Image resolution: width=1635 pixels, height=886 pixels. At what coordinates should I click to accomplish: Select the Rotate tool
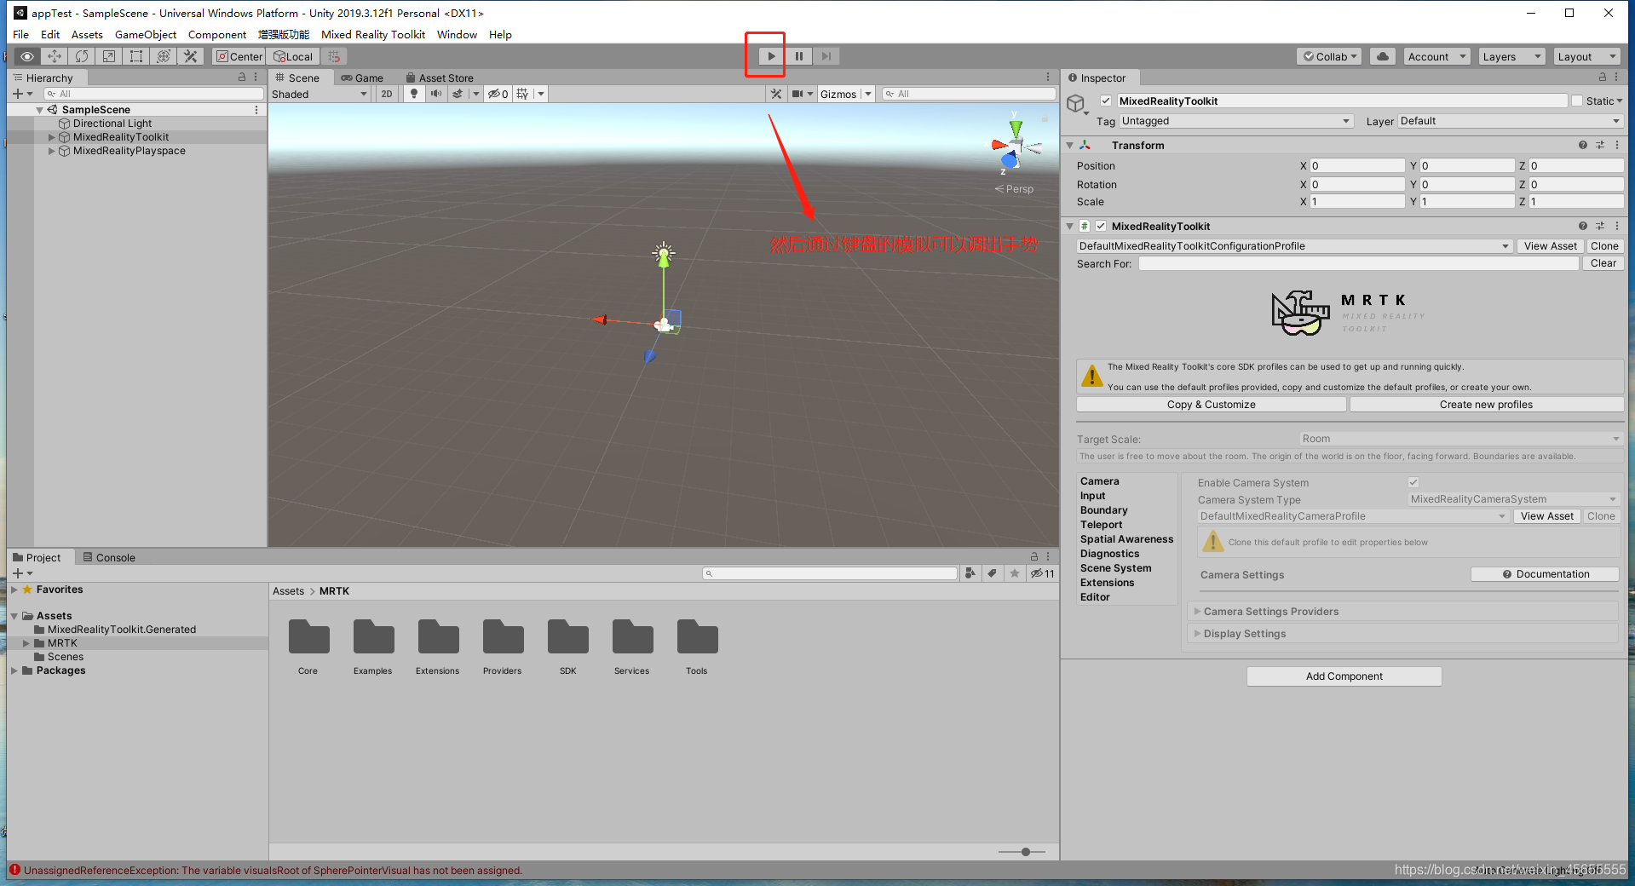(x=82, y=56)
